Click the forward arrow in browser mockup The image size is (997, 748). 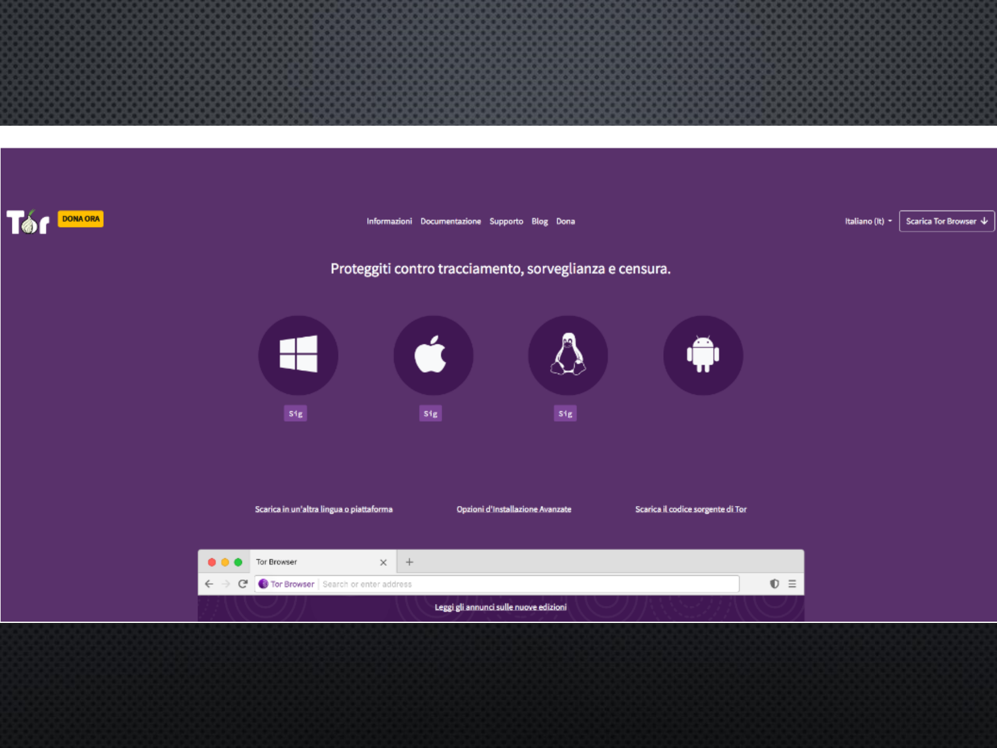point(226,584)
